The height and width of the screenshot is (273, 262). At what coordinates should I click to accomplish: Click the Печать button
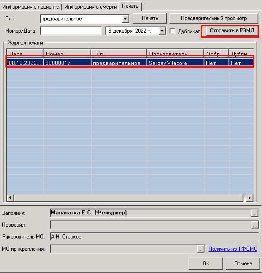pos(150,18)
